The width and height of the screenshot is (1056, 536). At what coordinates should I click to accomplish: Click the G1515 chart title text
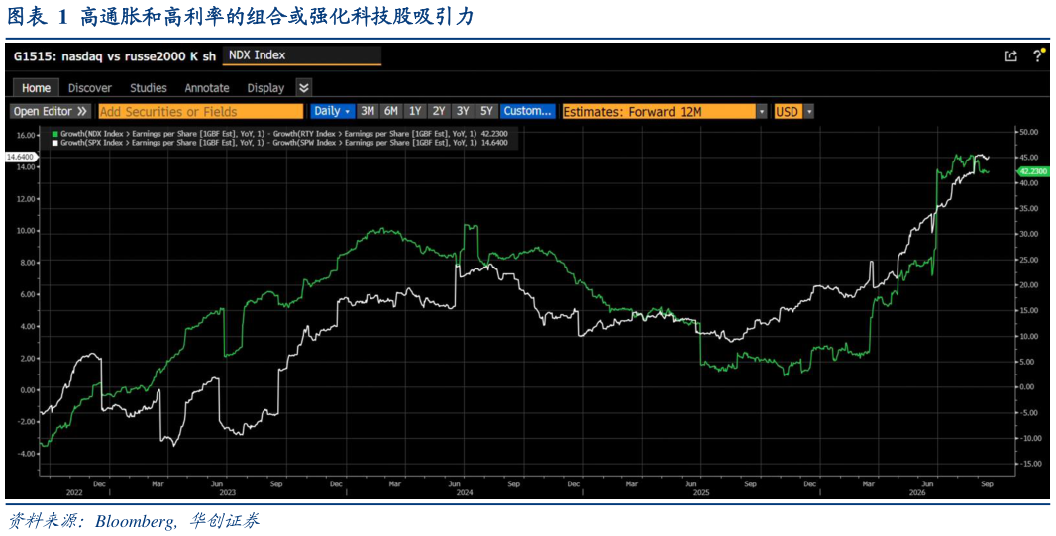115,56
